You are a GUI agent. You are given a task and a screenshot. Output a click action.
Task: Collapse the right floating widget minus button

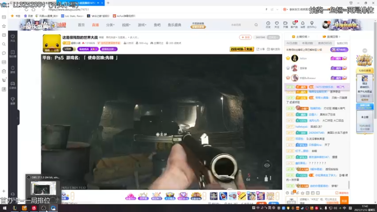point(365,50)
